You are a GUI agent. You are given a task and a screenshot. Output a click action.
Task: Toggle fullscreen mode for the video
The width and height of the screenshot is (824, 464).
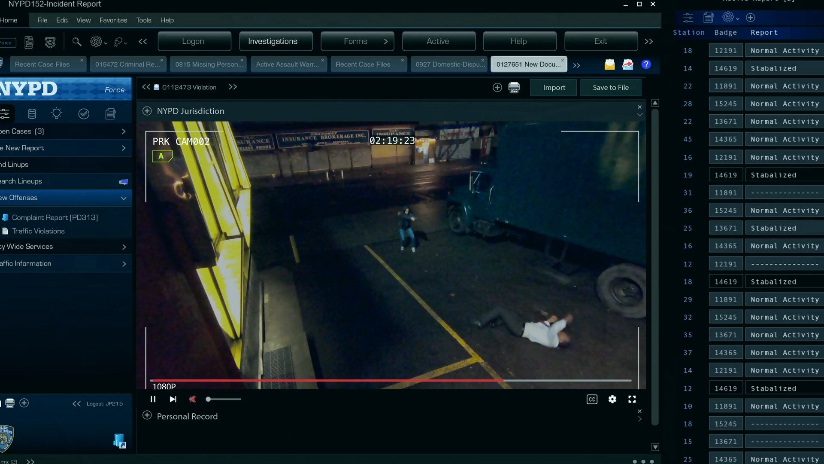coord(632,399)
